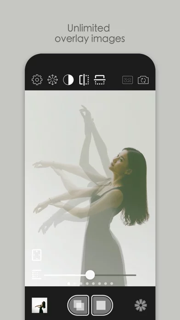The height and width of the screenshot is (320, 180).
Task: Tap the focus frame icon above slider
Action: 37,255
